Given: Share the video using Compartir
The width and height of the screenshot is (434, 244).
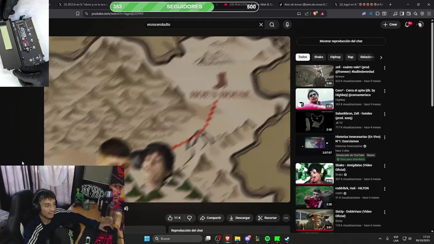Looking at the screenshot, I should coord(211,218).
